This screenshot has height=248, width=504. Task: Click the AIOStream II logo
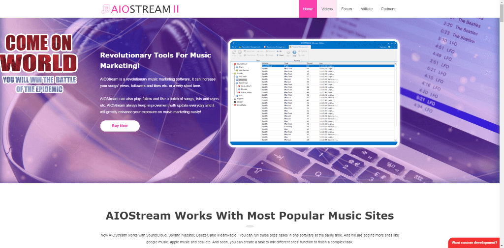(x=140, y=9)
